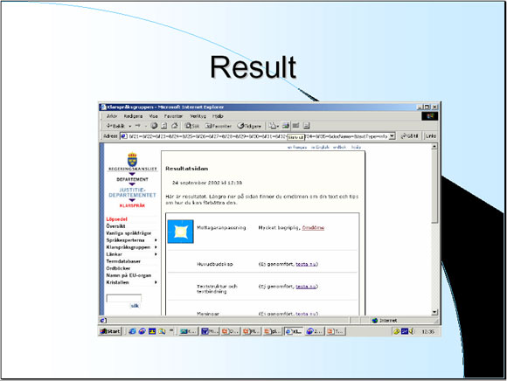Click the vertical scrollbar thumb
The height and width of the screenshot is (381, 507).
(x=434, y=186)
